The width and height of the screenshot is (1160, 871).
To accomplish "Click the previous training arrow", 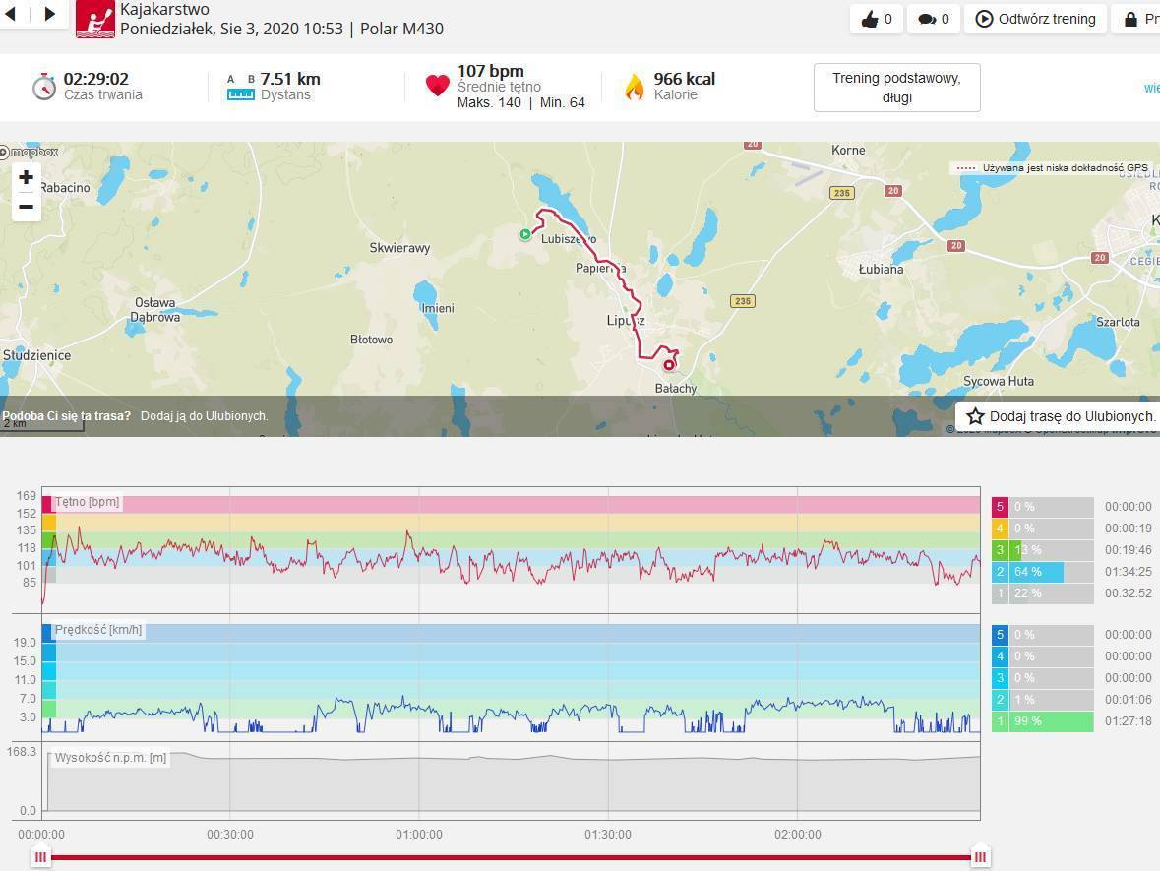I will (11, 15).
